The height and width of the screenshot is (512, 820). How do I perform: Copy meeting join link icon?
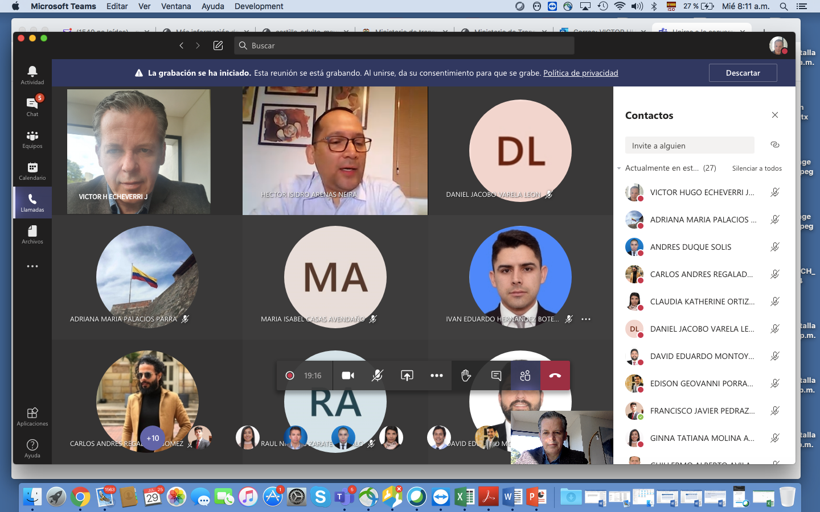pos(775,144)
